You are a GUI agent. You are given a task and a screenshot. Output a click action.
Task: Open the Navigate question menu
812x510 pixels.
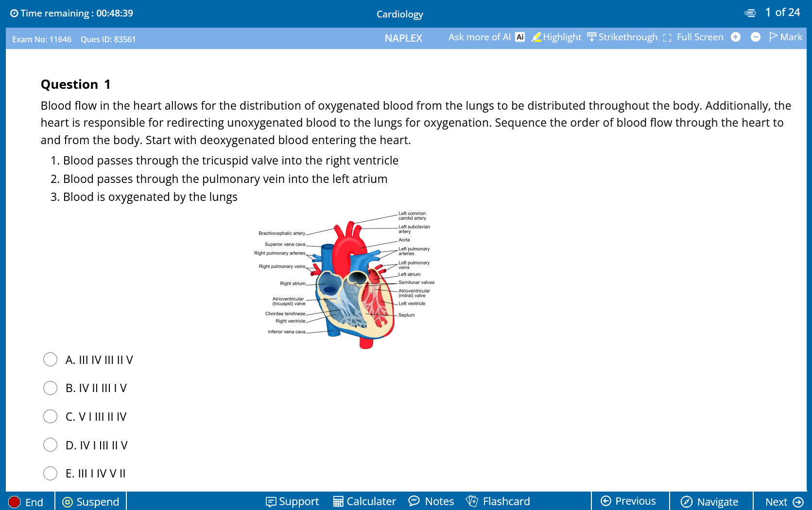(709, 502)
